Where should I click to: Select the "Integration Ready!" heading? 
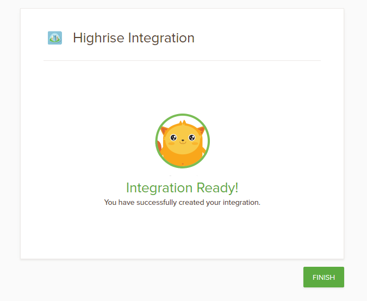[x=182, y=188]
